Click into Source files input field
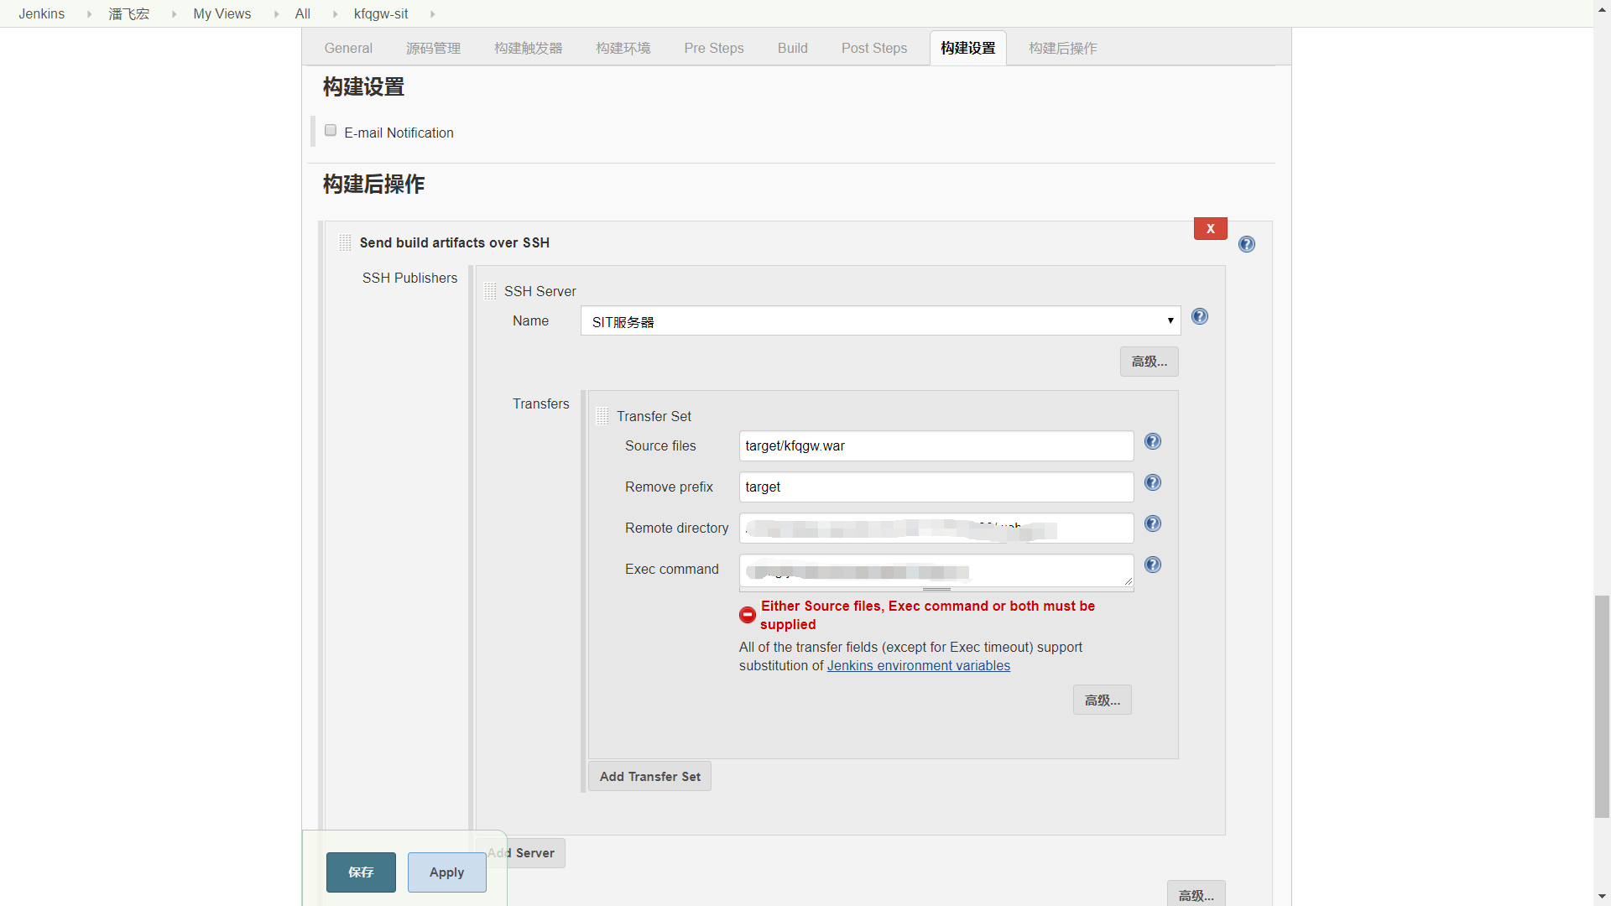The height and width of the screenshot is (906, 1611). [x=936, y=446]
